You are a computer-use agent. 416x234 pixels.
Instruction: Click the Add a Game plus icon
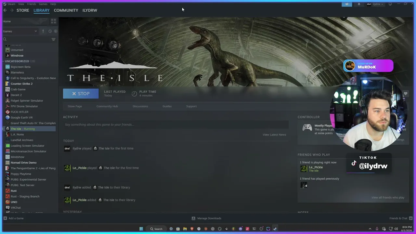click(x=5, y=218)
